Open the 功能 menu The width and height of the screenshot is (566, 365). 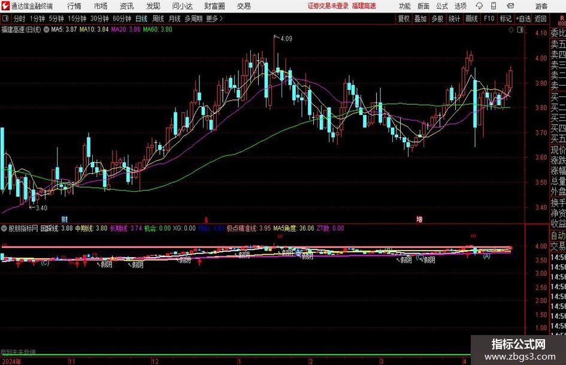point(405,6)
